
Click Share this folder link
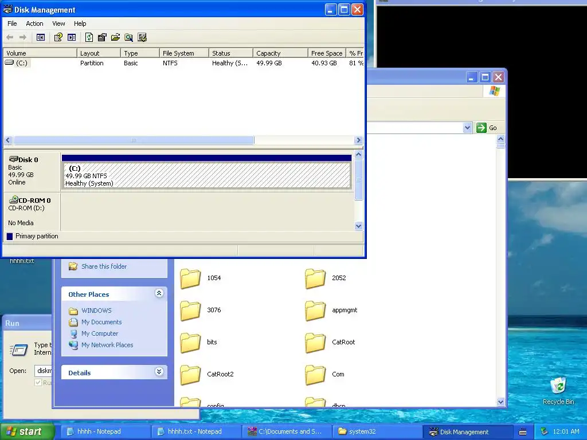pos(104,266)
